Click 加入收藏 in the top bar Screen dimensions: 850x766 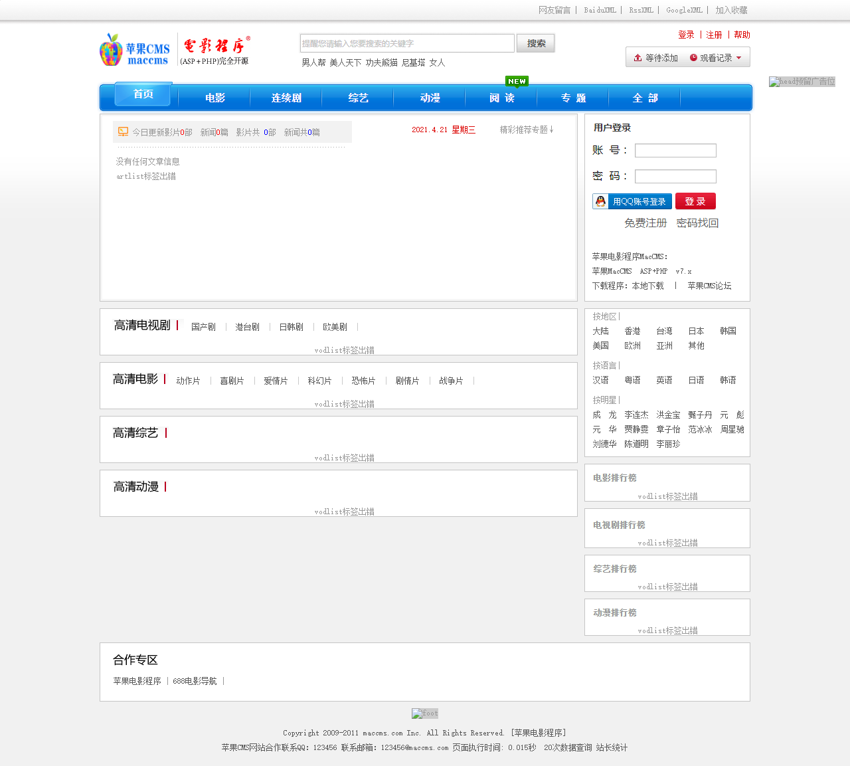[x=731, y=10]
